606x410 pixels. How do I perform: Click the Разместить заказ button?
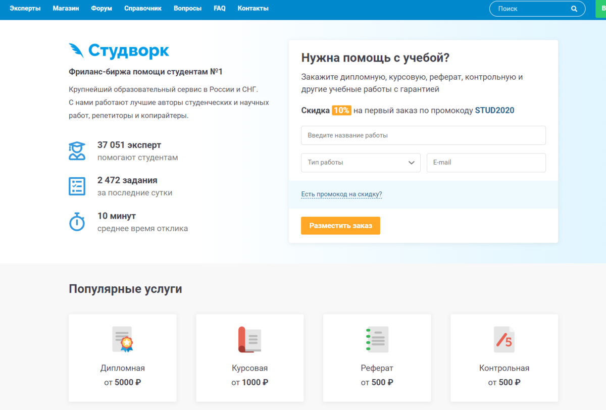(x=340, y=226)
